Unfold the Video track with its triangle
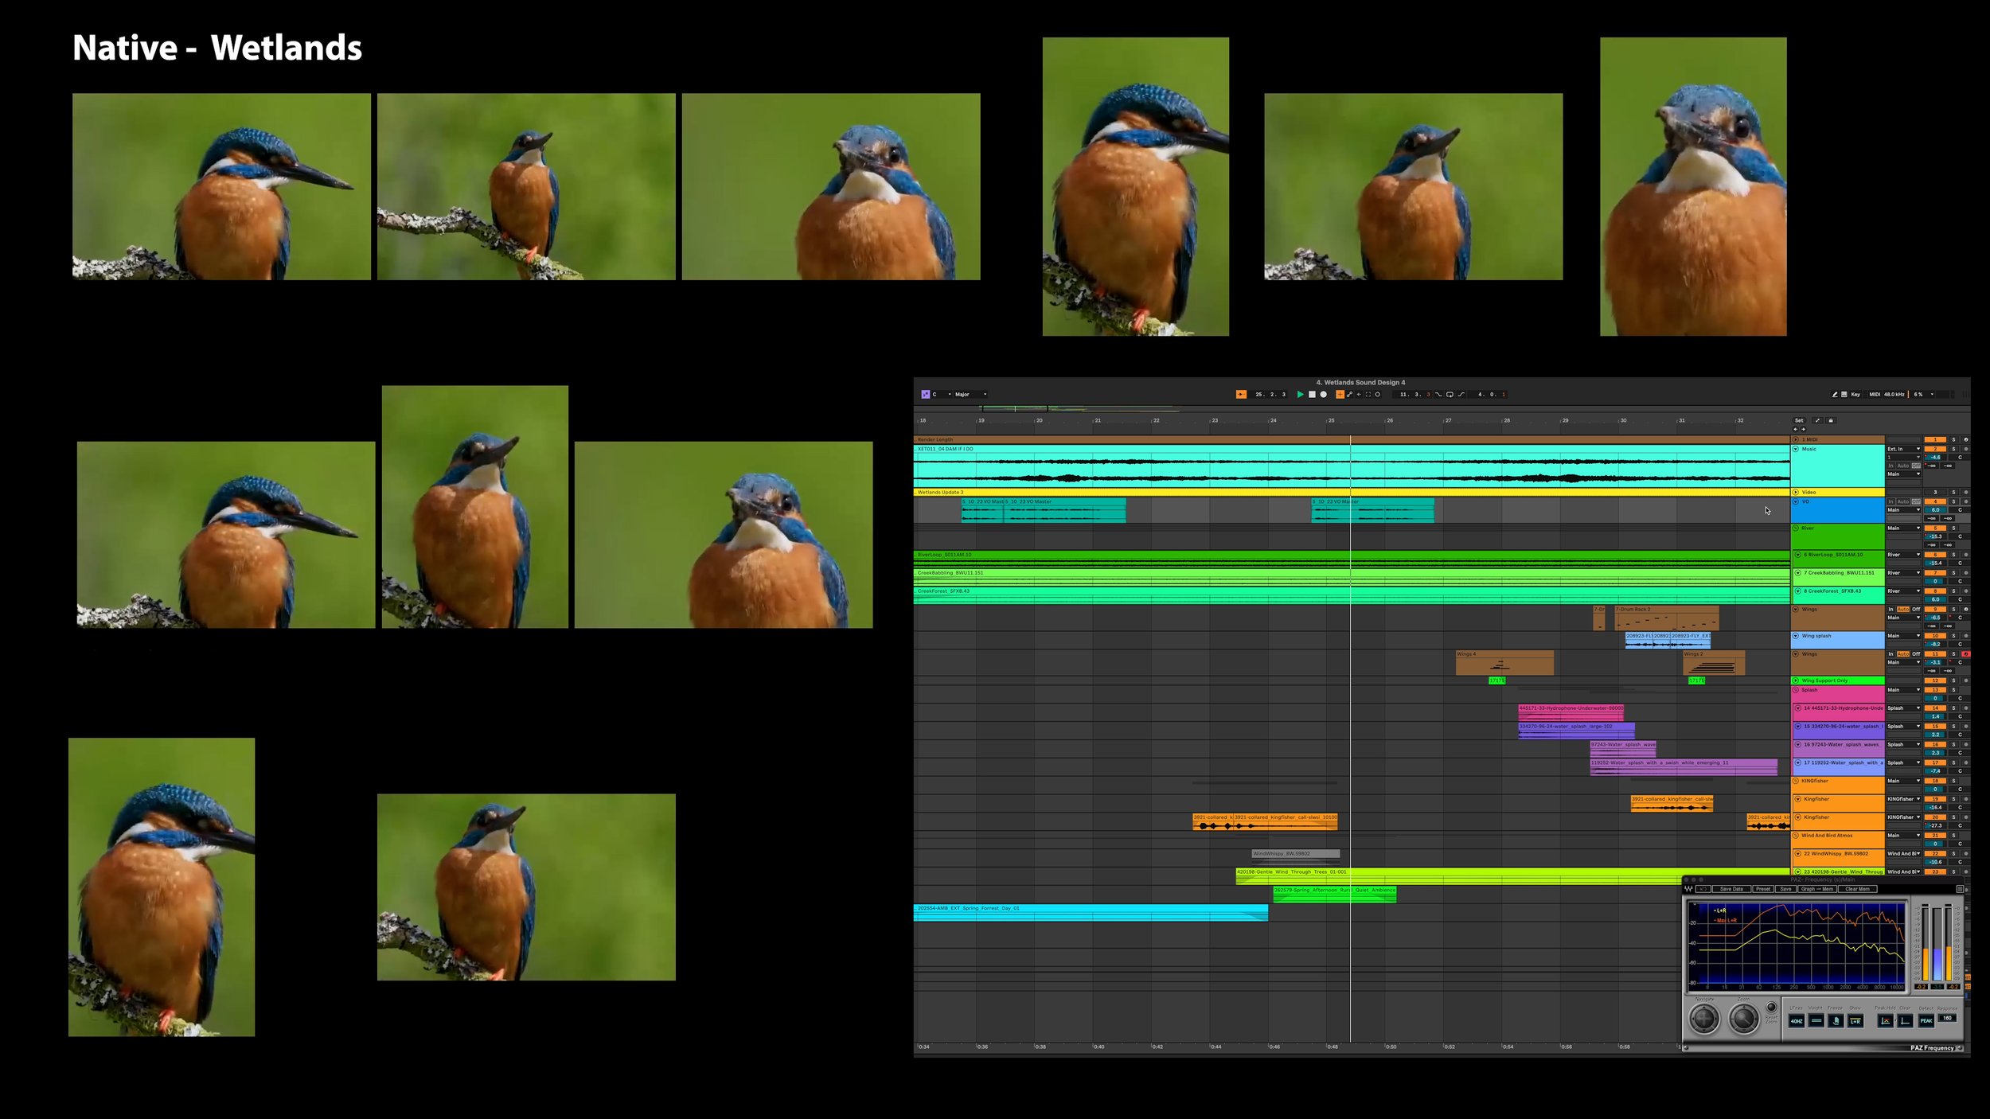Viewport: 1990px width, 1119px height. point(1796,492)
